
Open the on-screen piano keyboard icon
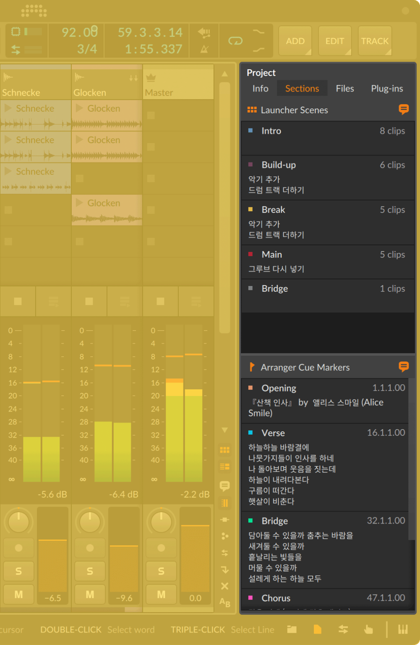tap(403, 629)
